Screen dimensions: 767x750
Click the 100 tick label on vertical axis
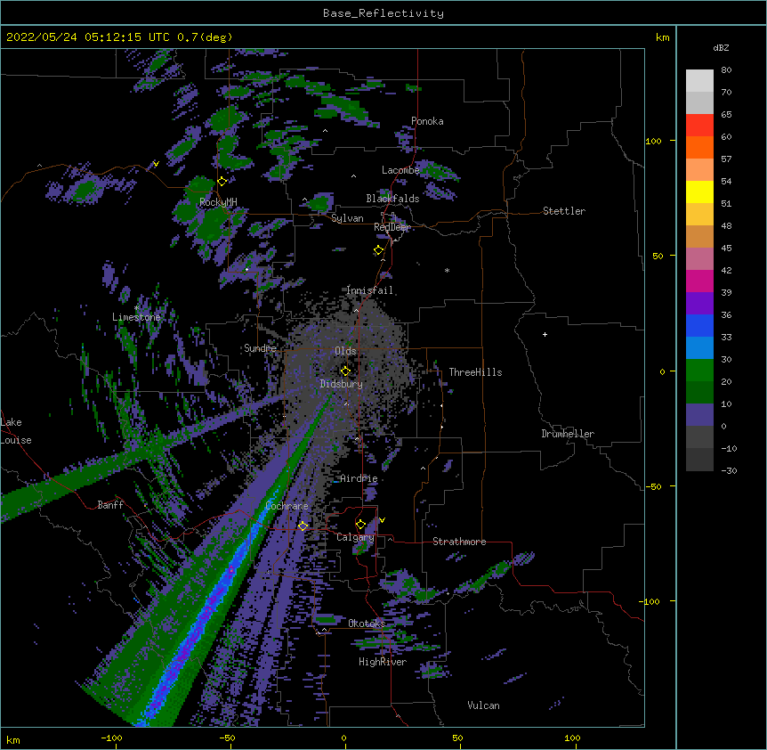[x=653, y=141]
